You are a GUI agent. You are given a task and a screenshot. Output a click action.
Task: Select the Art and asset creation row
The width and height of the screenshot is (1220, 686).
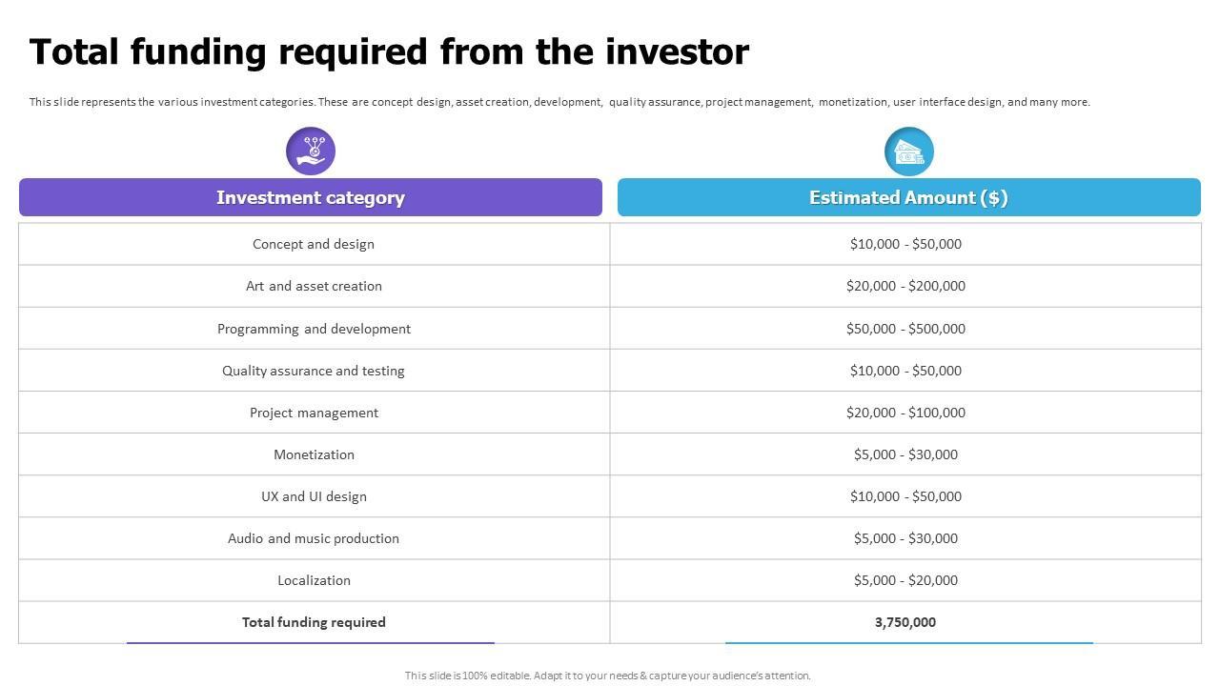click(314, 286)
